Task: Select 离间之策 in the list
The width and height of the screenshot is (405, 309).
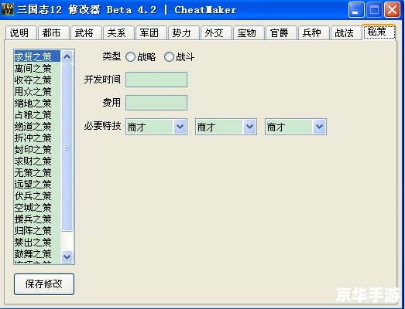Action: coord(37,68)
